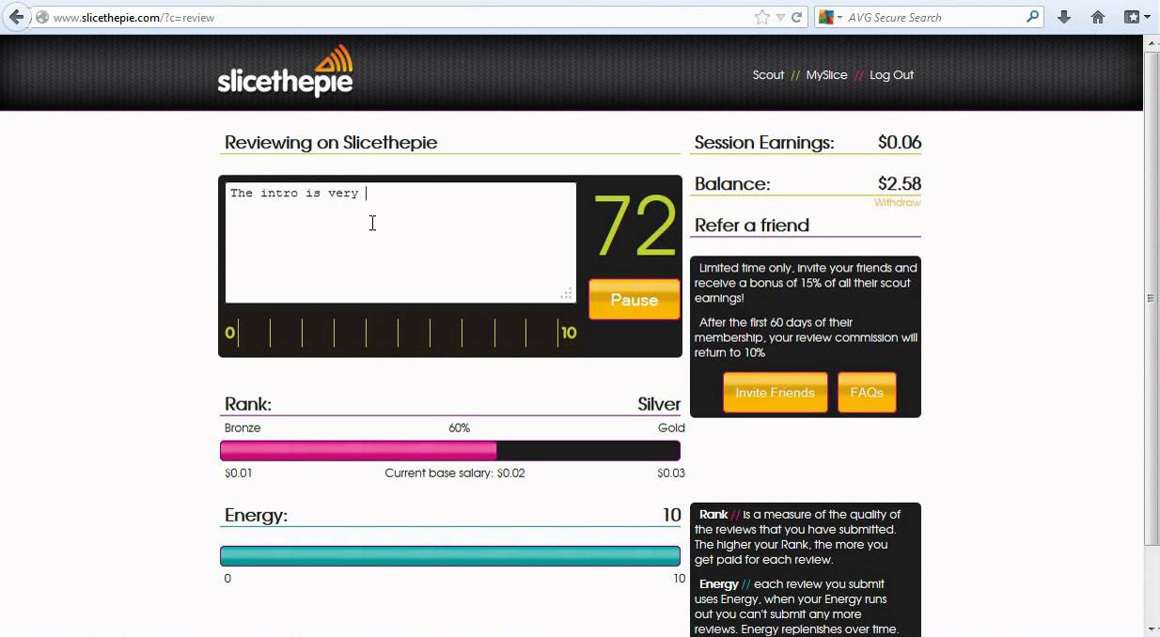Click the 'Reviewing on Slicethepie' heading
The image size is (1160, 637).
point(331,143)
